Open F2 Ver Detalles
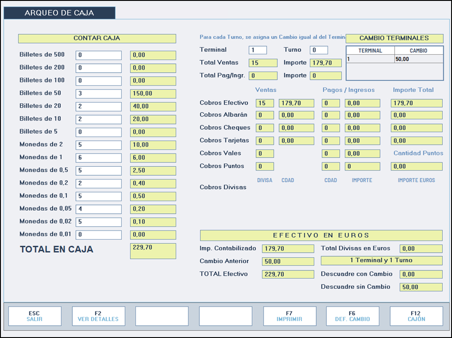This screenshot has width=452, height=338. 98,316
